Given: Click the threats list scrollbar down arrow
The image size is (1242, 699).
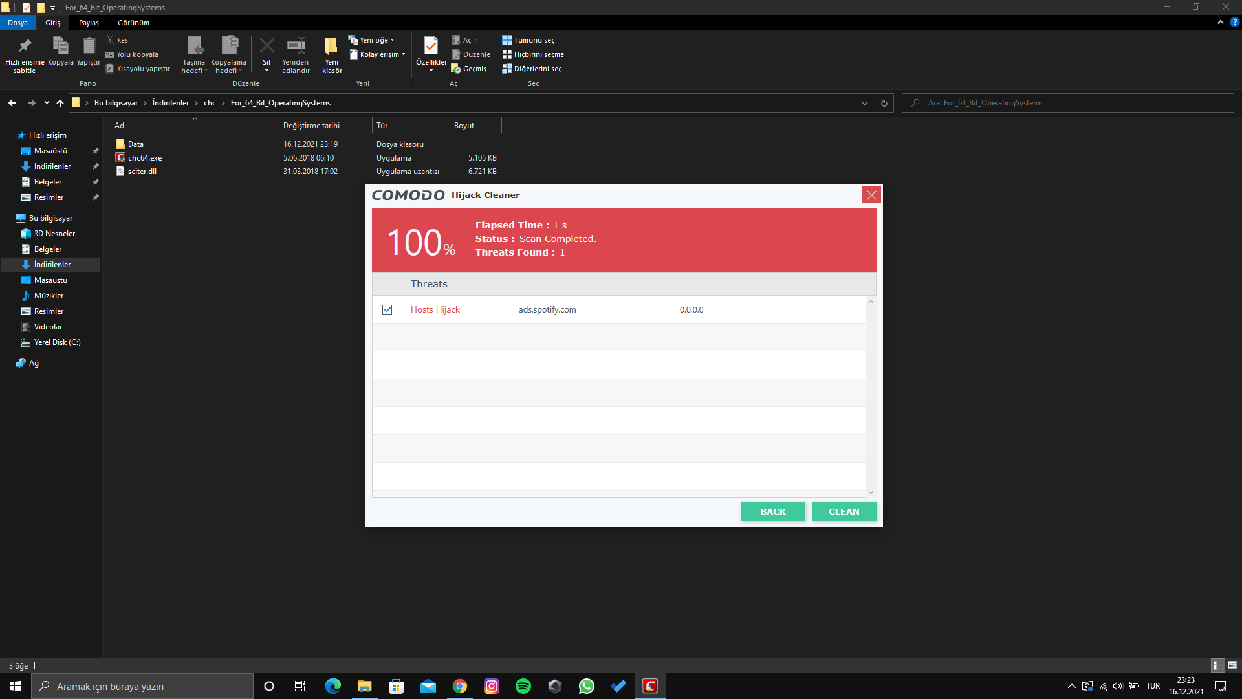Looking at the screenshot, I should pos(871,493).
